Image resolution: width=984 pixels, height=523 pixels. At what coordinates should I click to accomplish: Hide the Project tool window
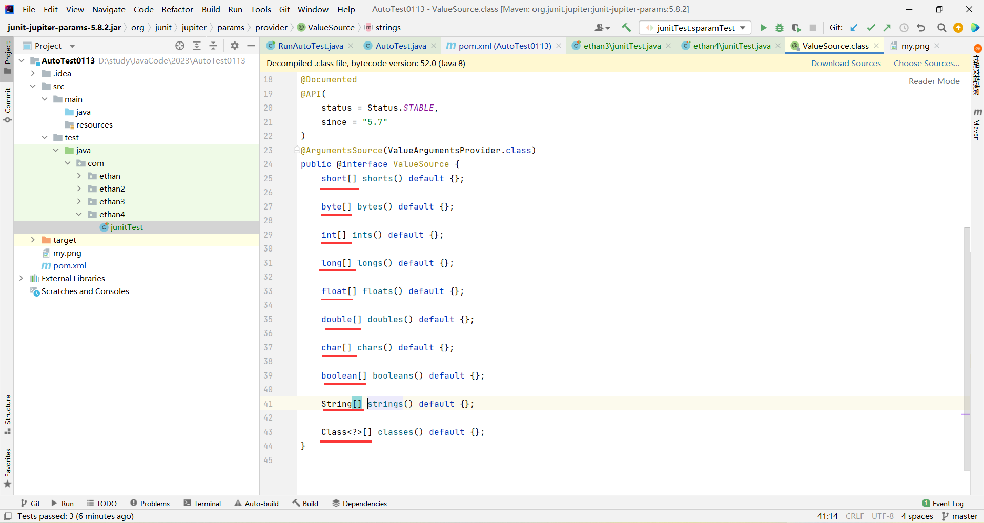[x=251, y=46]
